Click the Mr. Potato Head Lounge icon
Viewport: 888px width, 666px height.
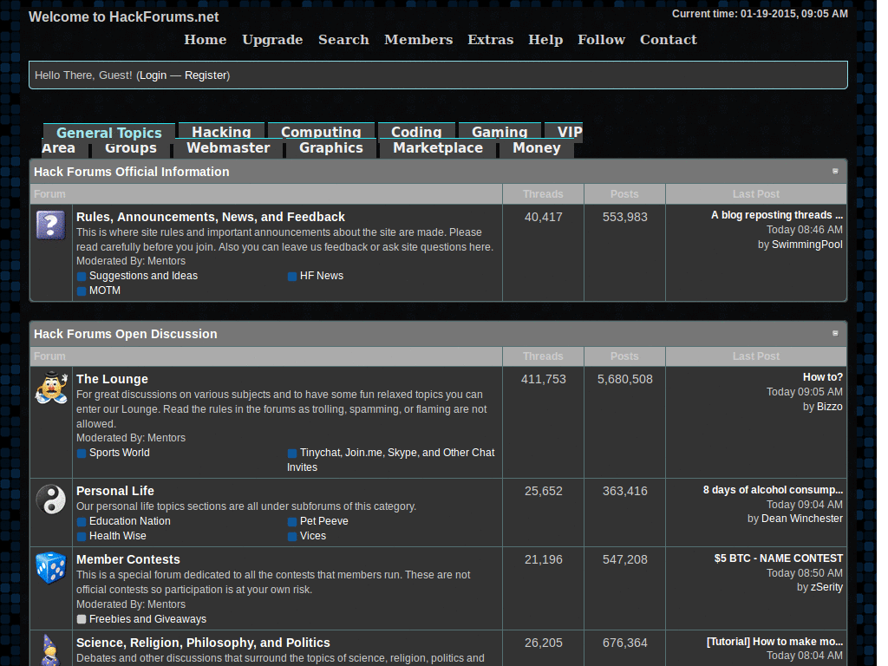point(51,388)
